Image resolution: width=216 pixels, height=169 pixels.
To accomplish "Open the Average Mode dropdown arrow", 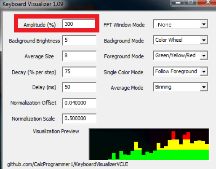I will tap(204, 87).
